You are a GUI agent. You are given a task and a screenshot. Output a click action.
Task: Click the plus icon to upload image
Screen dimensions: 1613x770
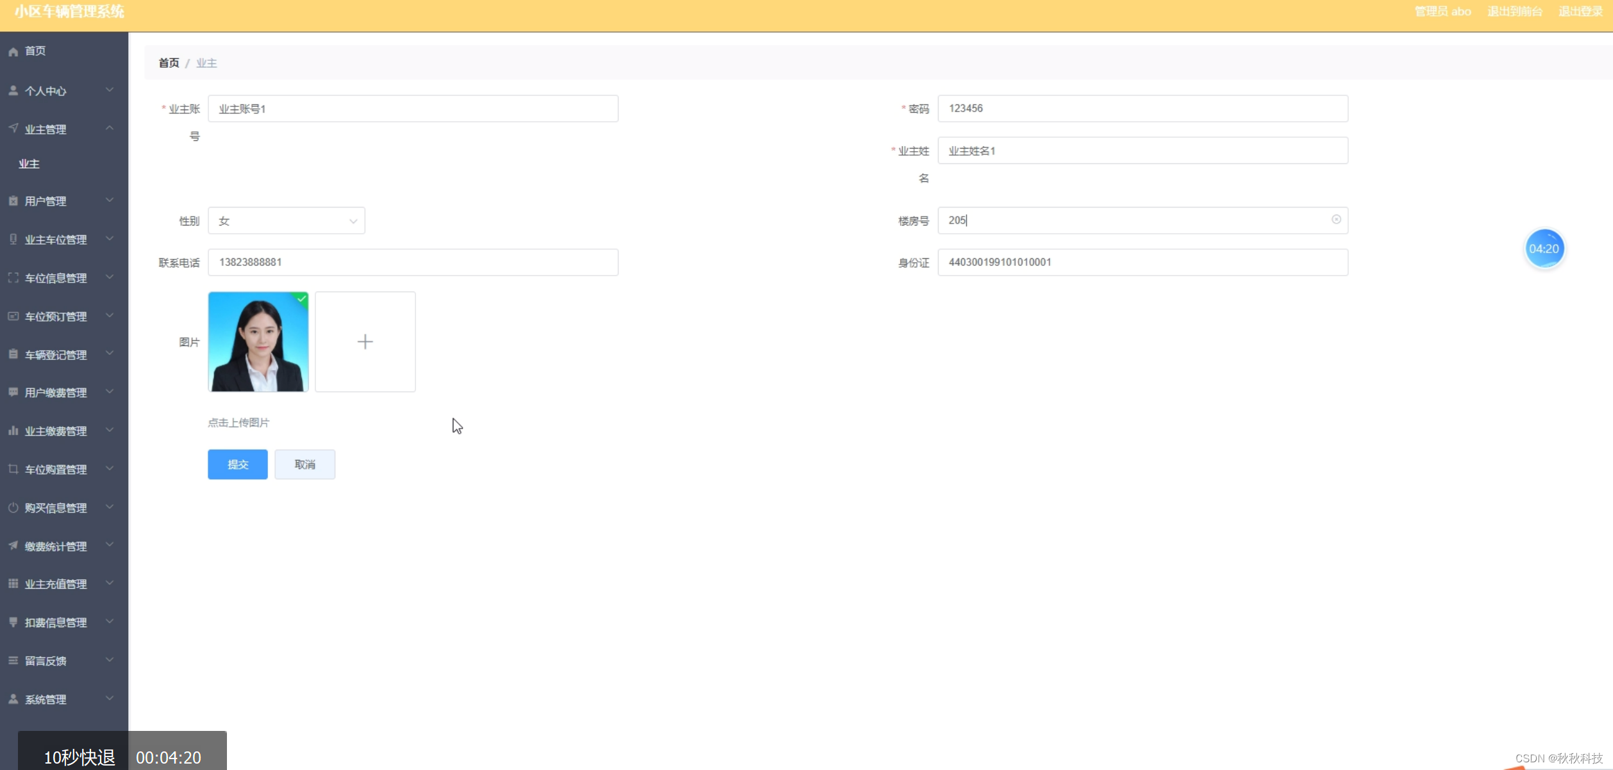click(x=365, y=342)
